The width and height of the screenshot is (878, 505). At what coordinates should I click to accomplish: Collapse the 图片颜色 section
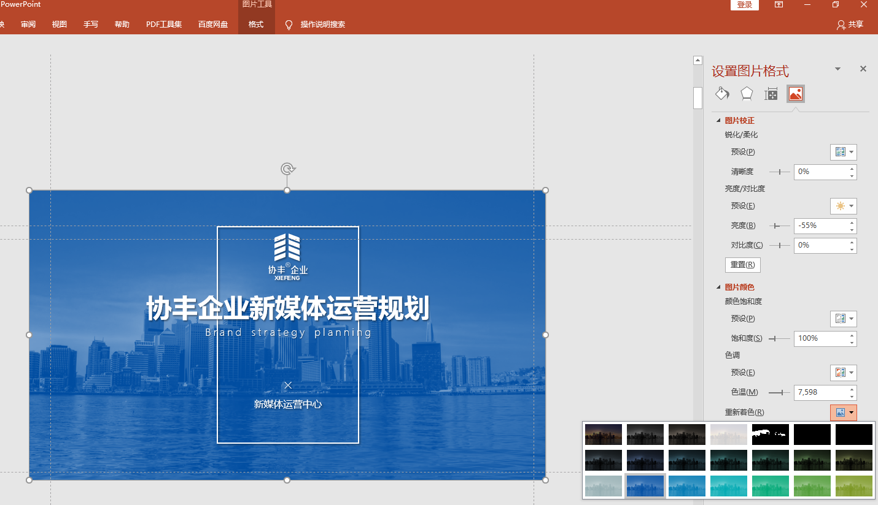click(x=719, y=287)
